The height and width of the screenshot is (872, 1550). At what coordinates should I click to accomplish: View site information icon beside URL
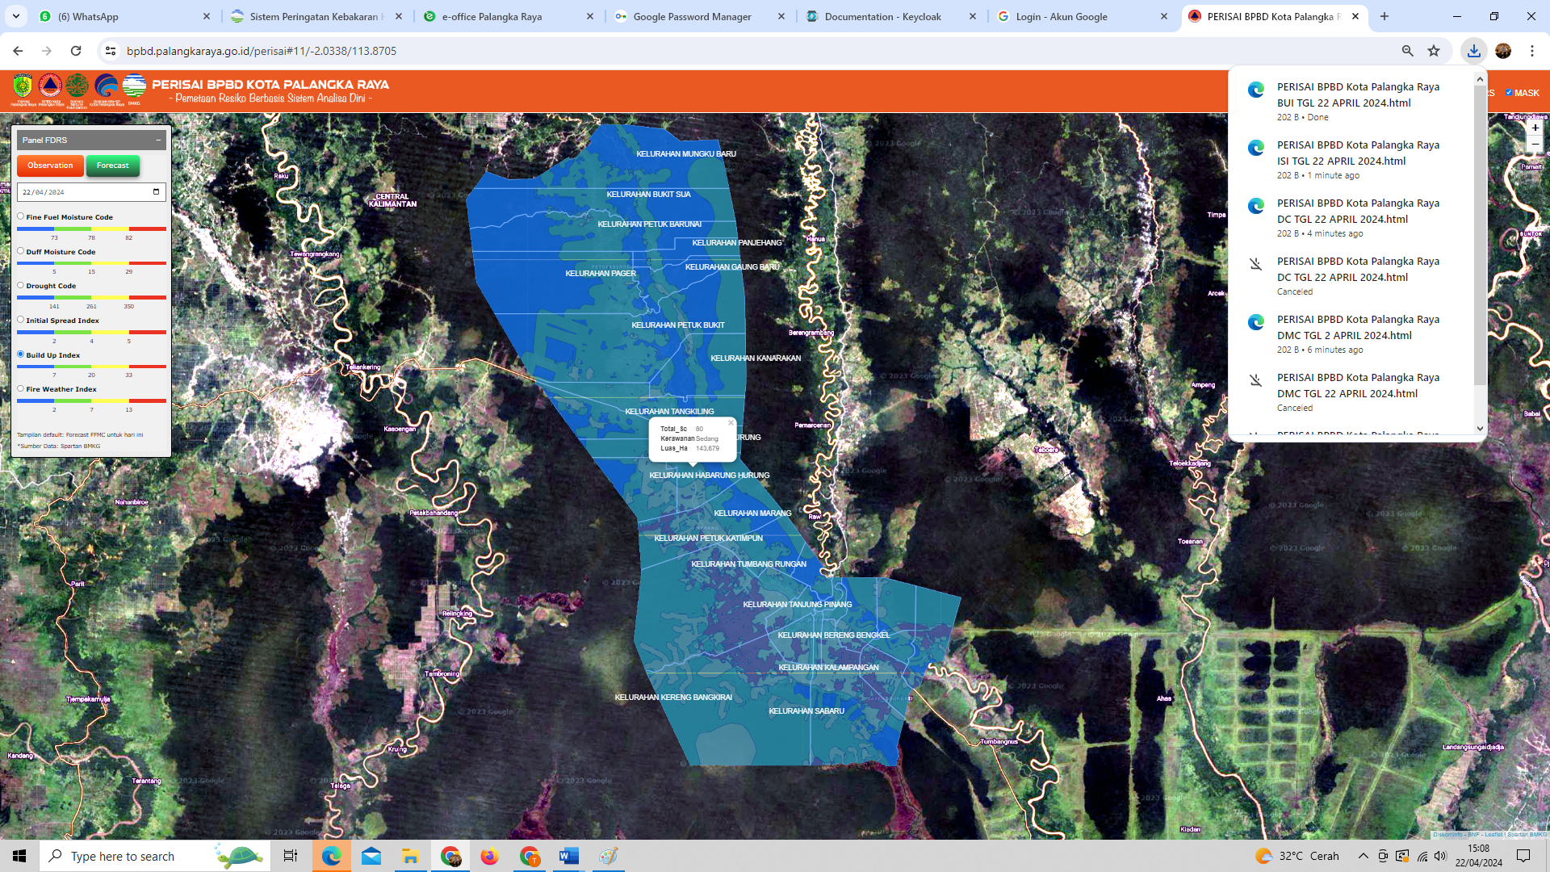click(111, 51)
